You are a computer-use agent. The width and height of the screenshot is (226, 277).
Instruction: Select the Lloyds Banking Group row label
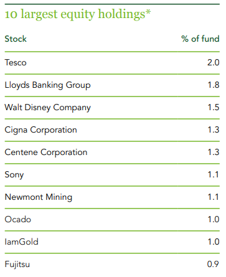pyautogui.click(x=47, y=85)
